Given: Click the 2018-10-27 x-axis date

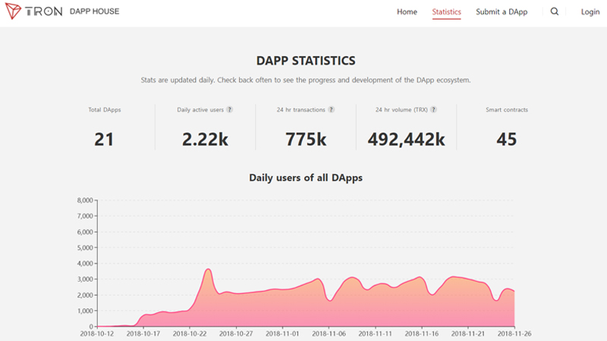Looking at the screenshot, I should click(236, 333).
